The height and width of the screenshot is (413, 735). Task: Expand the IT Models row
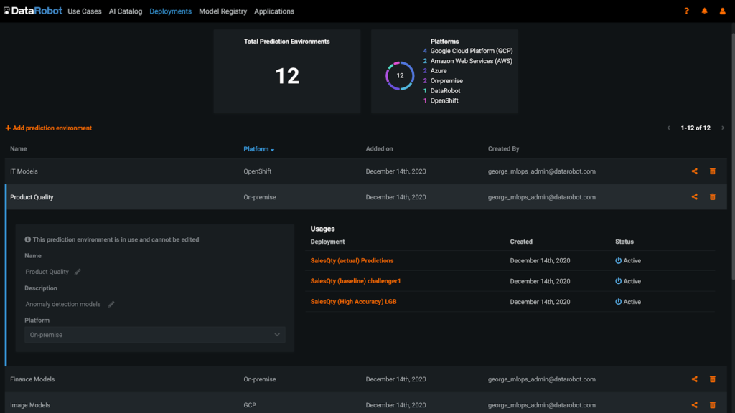(x=365, y=171)
